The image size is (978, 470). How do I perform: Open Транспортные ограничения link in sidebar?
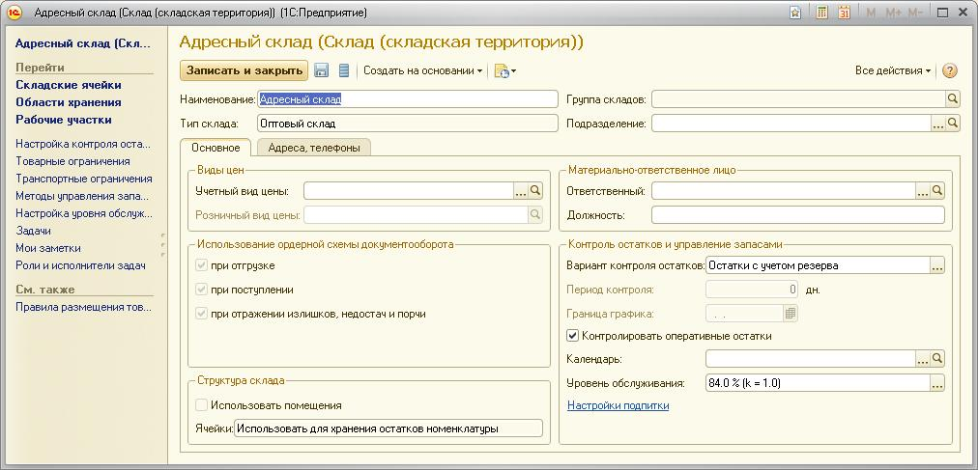(x=83, y=179)
